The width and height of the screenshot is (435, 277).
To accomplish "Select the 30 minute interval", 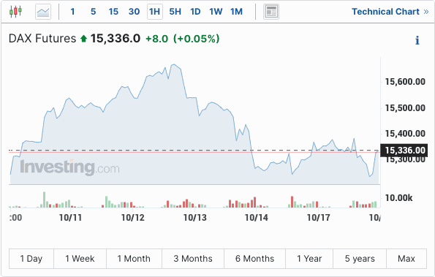I will coord(134,12).
